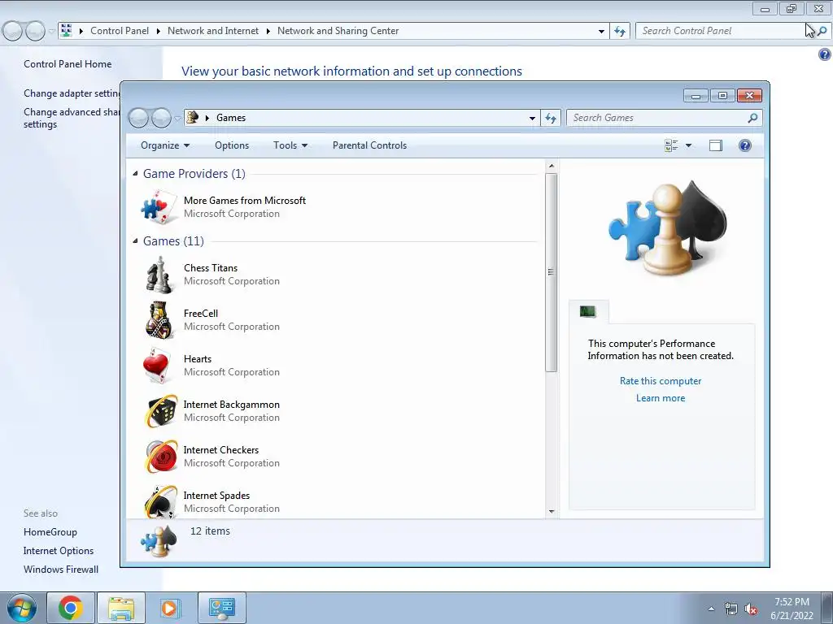833x624 pixels.
Task: Open Games address bar history dropdown
Action: click(x=532, y=119)
